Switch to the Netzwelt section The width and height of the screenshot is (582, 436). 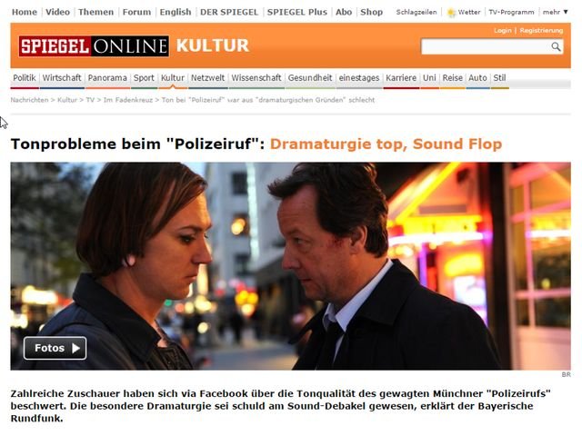click(208, 78)
